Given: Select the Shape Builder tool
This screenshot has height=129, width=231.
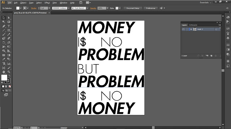Looking at the screenshot, I should tap(4, 51).
